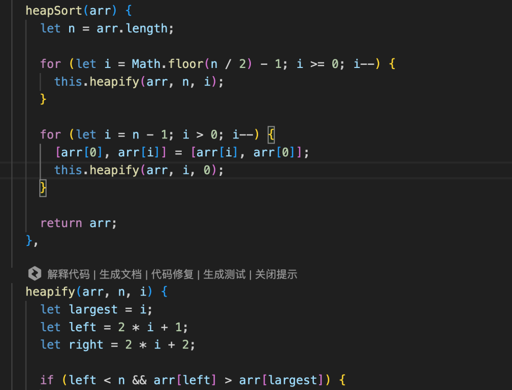Click 生成文档 to generate documentation
This screenshot has height=390, width=512.
point(120,274)
